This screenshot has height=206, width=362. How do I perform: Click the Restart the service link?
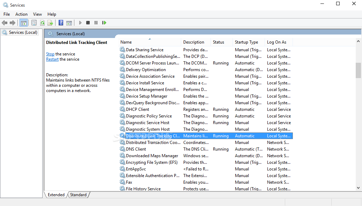point(52,59)
